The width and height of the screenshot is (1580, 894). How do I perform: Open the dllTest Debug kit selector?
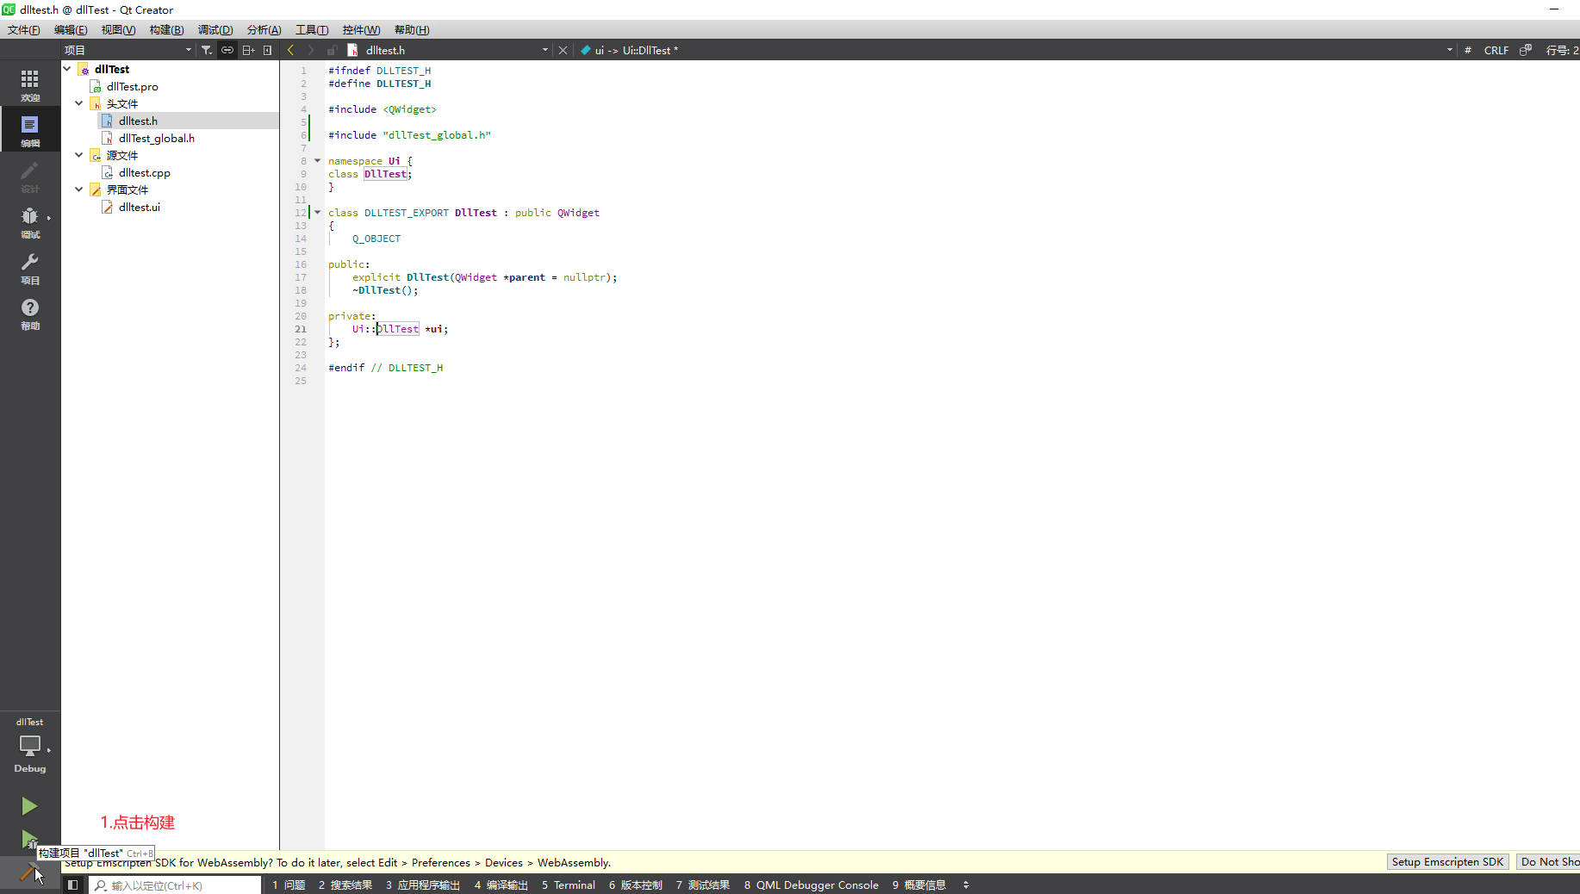29,746
